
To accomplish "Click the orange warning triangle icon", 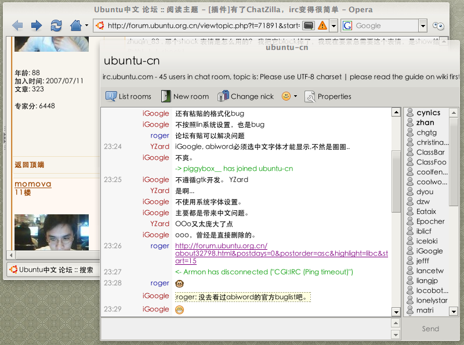I will coord(322,26).
